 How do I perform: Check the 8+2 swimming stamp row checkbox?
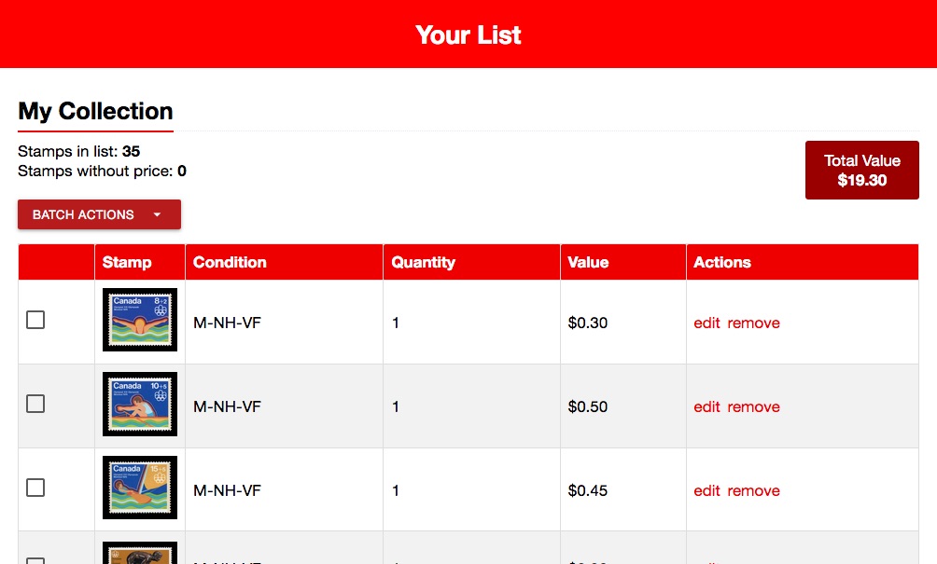tap(35, 320)
